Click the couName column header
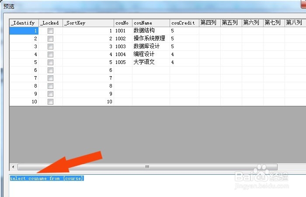This screenshot has height=197, width=306. pyautogui.click(x=151, y=23)
